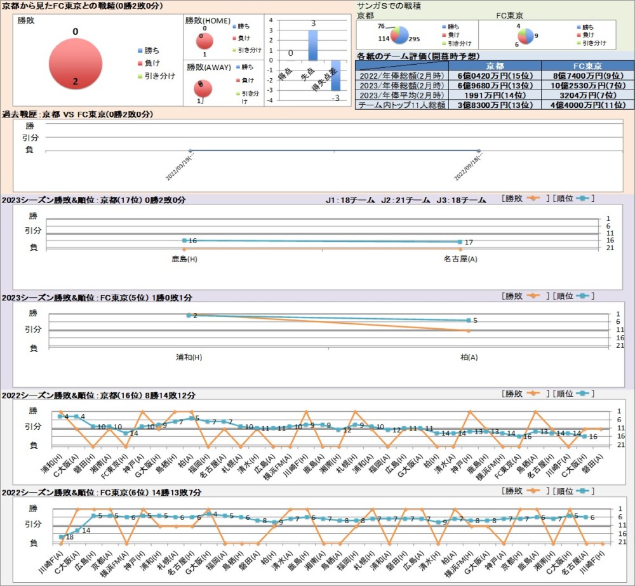This screenshot has width=635, height=586.
Task: Click the 鹿島(H) axis label in 京都 2023 chart
Action: click(184, 259)
